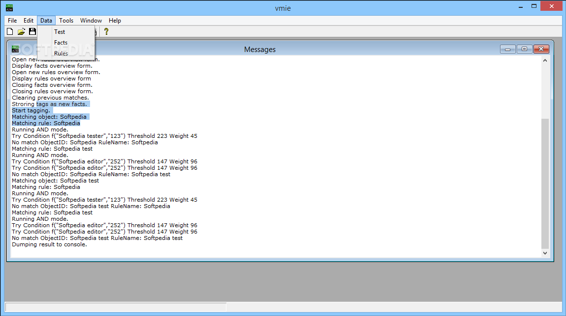This screenshot has width=566, height=316.
Task: Click the line 'Clearing previous matches.'
Action: pos(50,98)
